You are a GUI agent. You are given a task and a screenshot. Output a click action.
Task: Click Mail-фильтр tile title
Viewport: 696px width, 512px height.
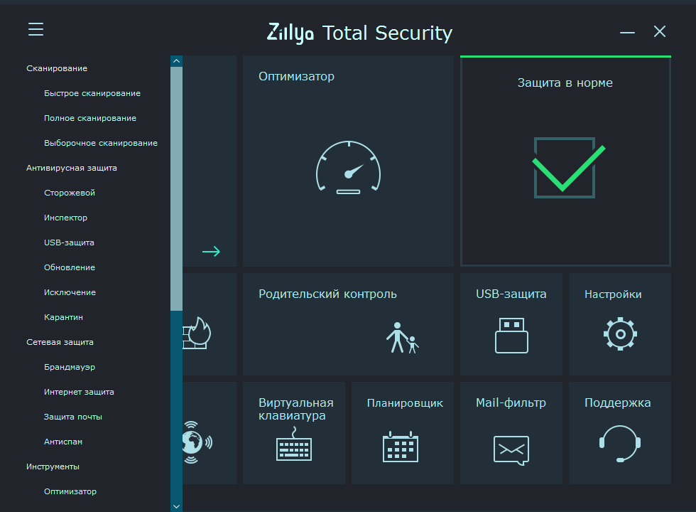pyautogui.click(x=511, y=402)
